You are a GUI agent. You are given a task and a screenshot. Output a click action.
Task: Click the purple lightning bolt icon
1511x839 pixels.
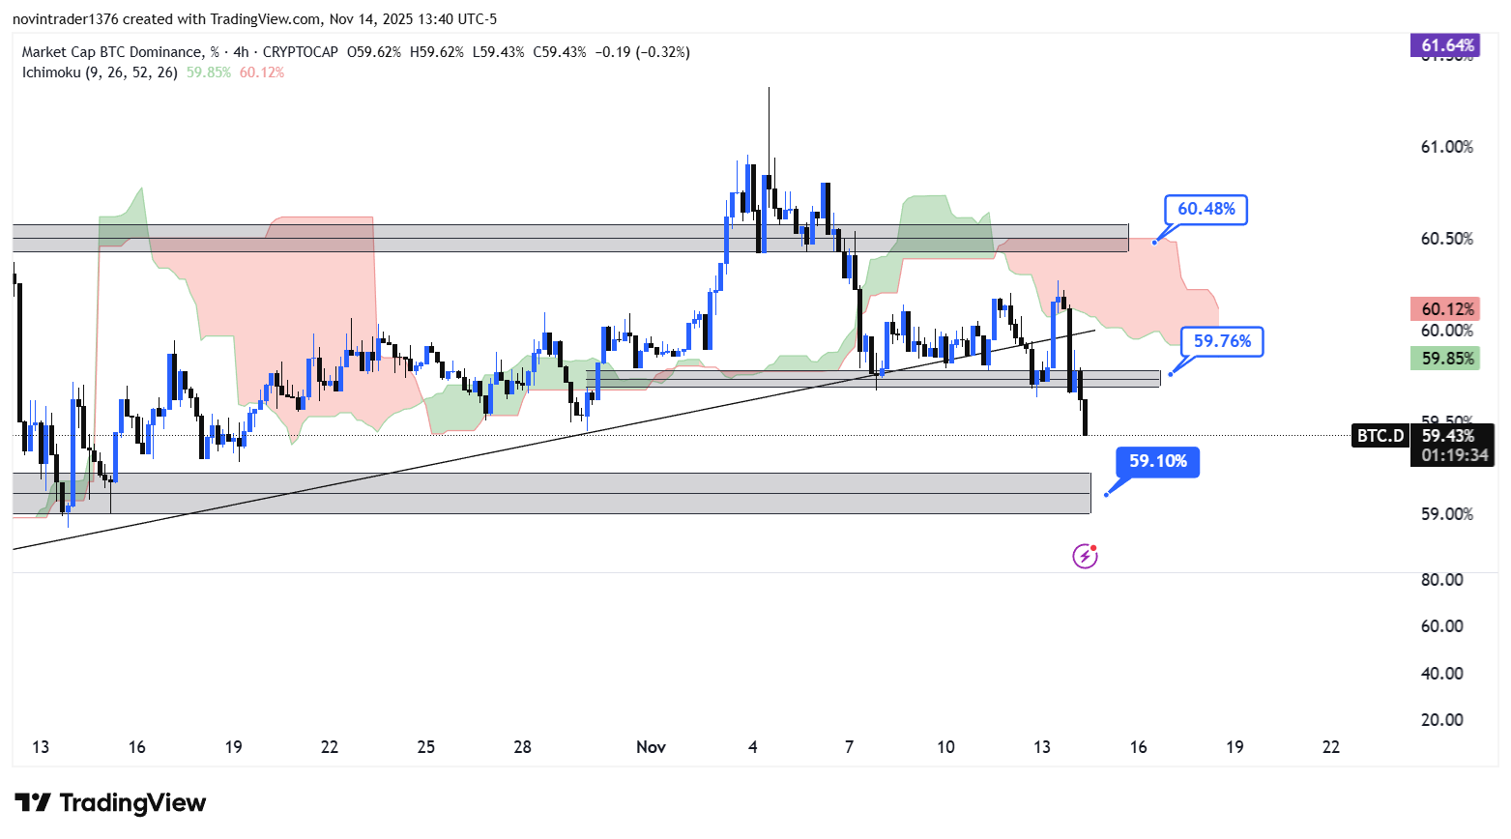(1085, 556)
